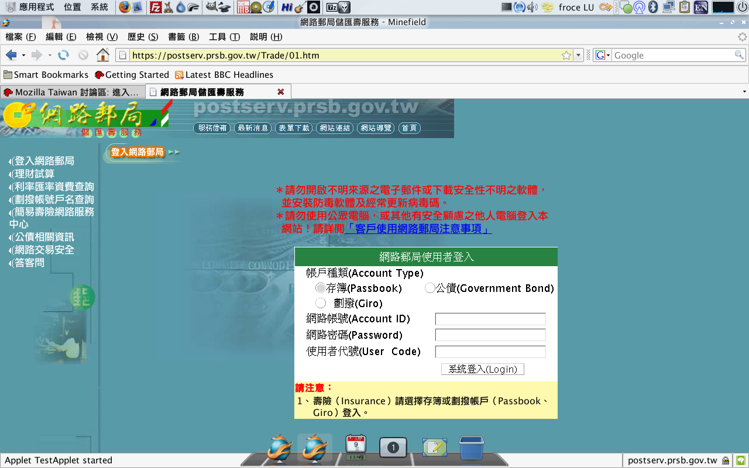Open 利率匯率資費查詢 sidebar link
Screen dimensions: 749x468
[x=54, y=187]
